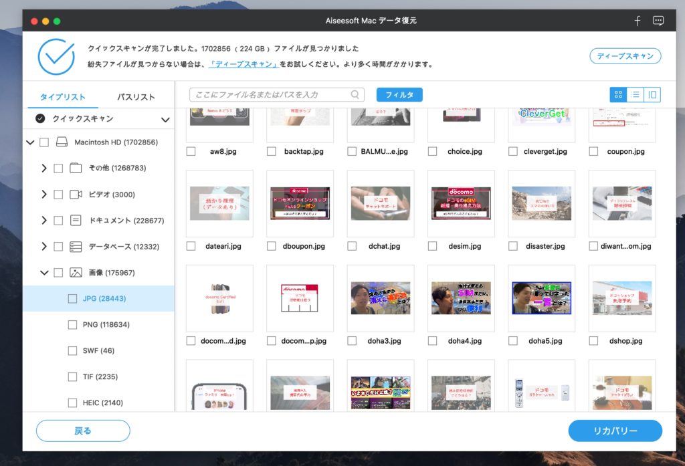Tick the HEIC (2140) checkbox
The width and height of the screenshot is (685, 466).
point(72,402)
